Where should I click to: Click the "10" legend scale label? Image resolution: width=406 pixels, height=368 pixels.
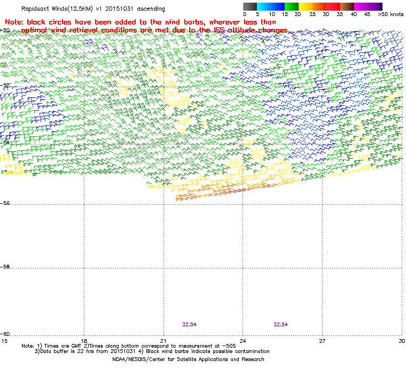pos(272,14)
